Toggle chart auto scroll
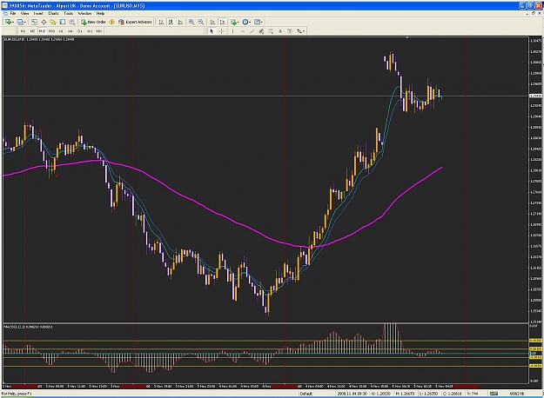The image size is (544, 398). pyautogui.click(x=212, y=22)
